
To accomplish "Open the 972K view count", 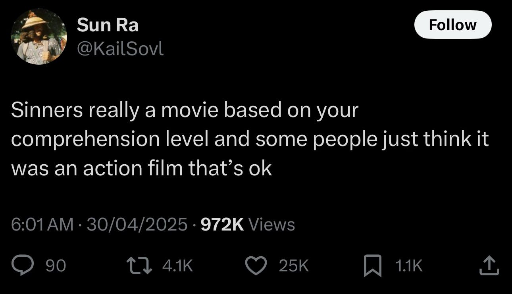I will pyautogui.click(x=222, y=225).
